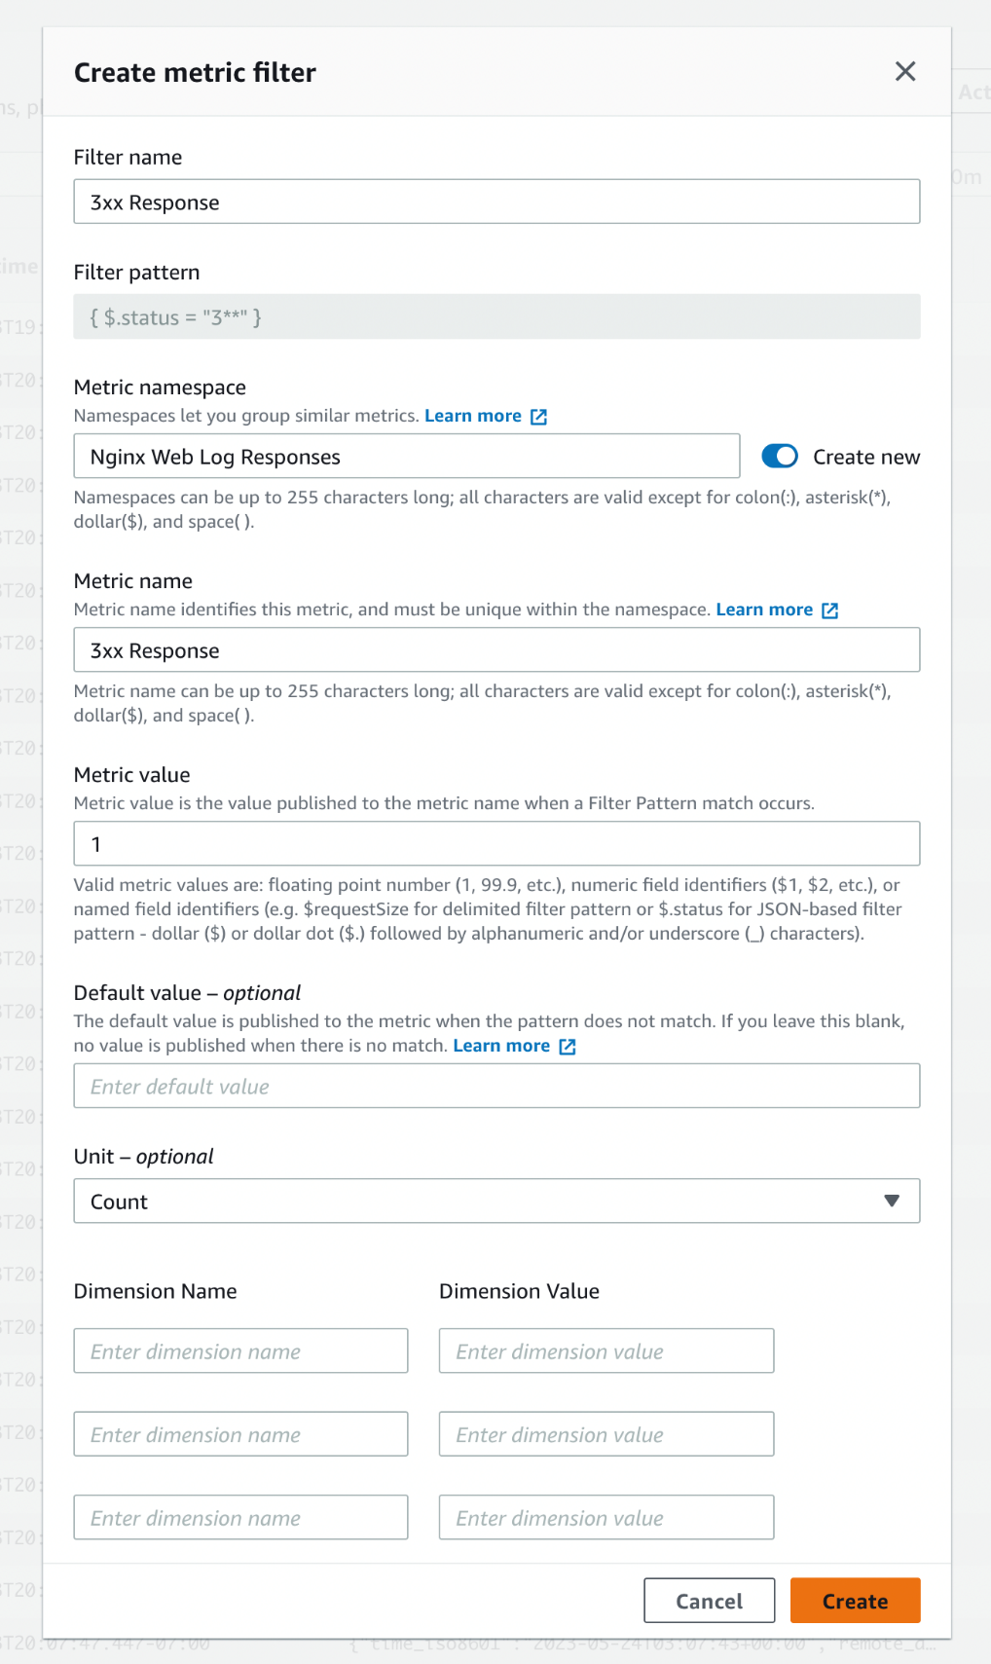Image resolution: width=991 pixels, height=1664 pixels.
Task: Click the Learn more link for default values
Action: point(501,1046)
